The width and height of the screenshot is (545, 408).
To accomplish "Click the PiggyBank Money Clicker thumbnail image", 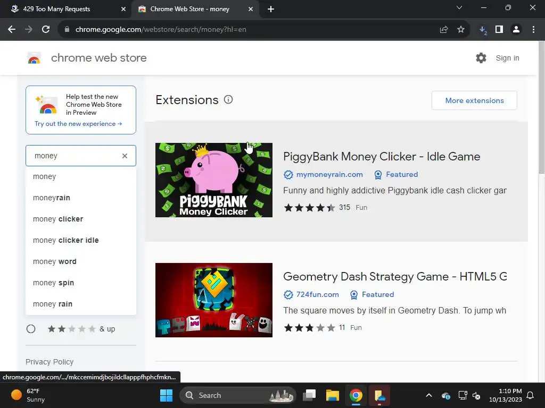I will [x=214, y=180].
